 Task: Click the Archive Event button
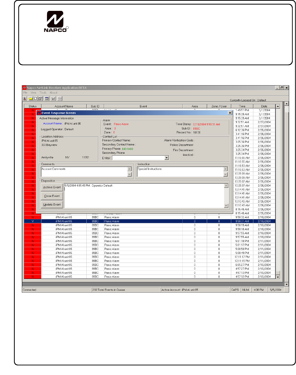click(52, 187)
